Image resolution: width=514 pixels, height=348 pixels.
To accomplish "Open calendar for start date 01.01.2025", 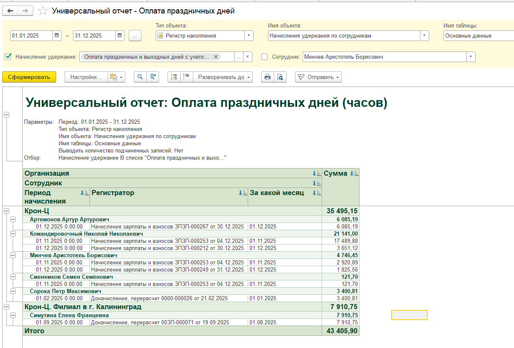I will (57, 36).
